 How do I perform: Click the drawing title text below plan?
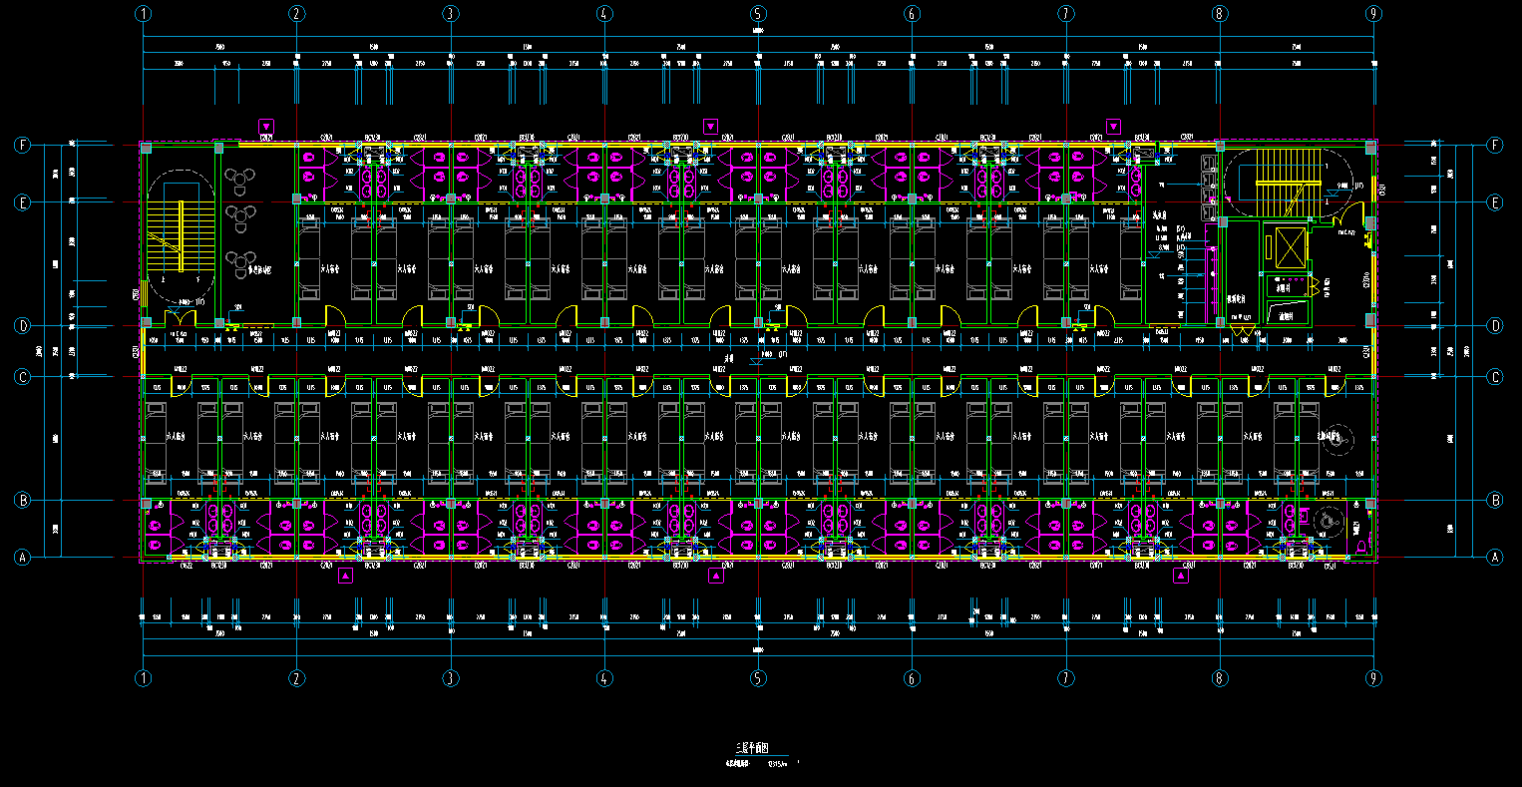[x=755, y=746]
